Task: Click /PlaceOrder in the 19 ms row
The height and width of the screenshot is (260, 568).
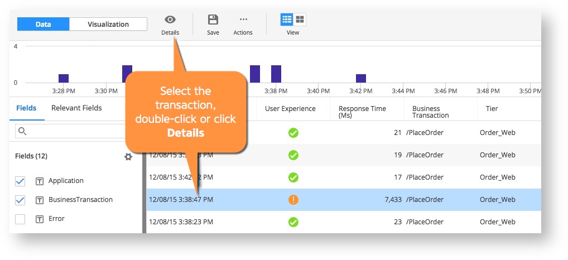Action: 425,155
